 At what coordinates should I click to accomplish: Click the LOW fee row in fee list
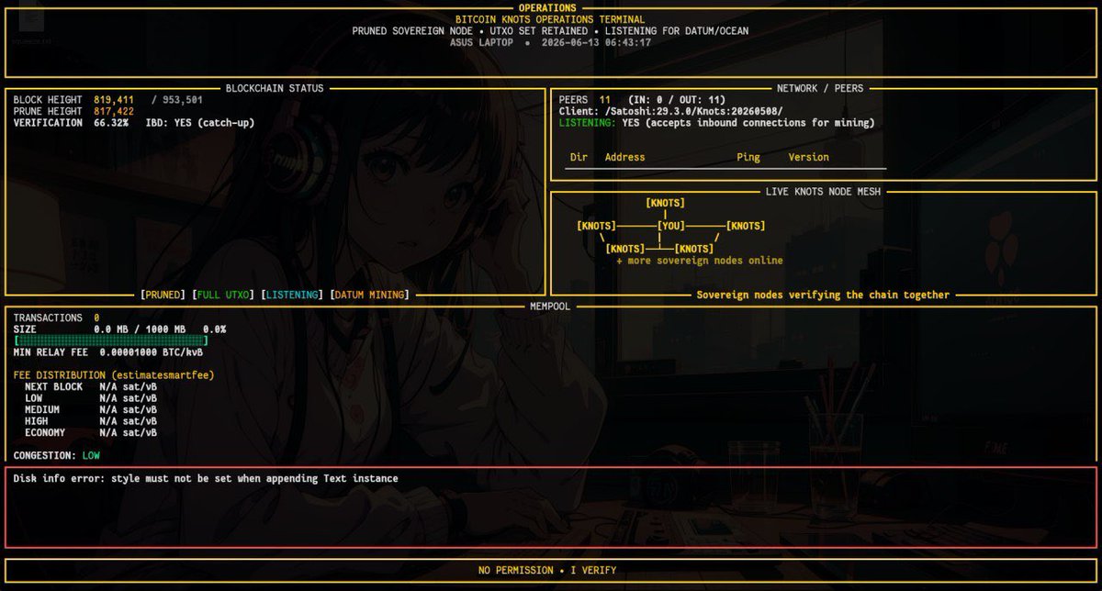click(91, 398)
